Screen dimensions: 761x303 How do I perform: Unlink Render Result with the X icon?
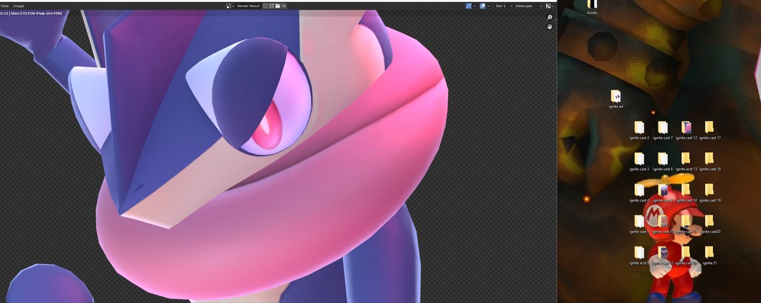[x=284, y=6]
